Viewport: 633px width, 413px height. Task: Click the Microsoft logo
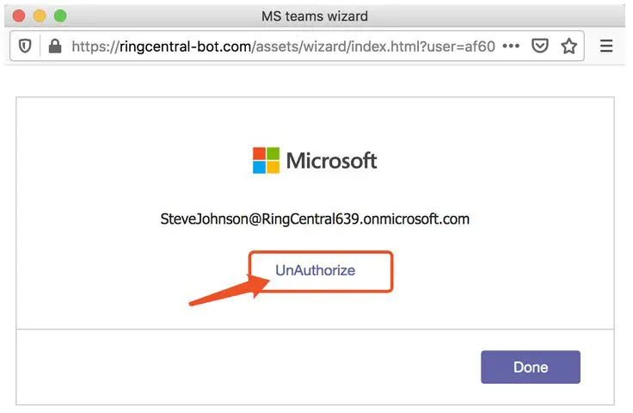pos(315,160)
